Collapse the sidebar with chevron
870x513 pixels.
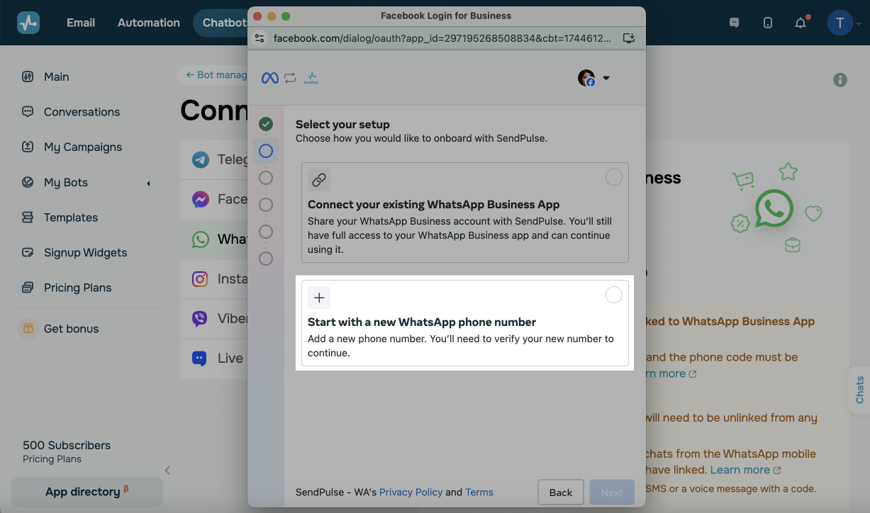tap(167, 470)
